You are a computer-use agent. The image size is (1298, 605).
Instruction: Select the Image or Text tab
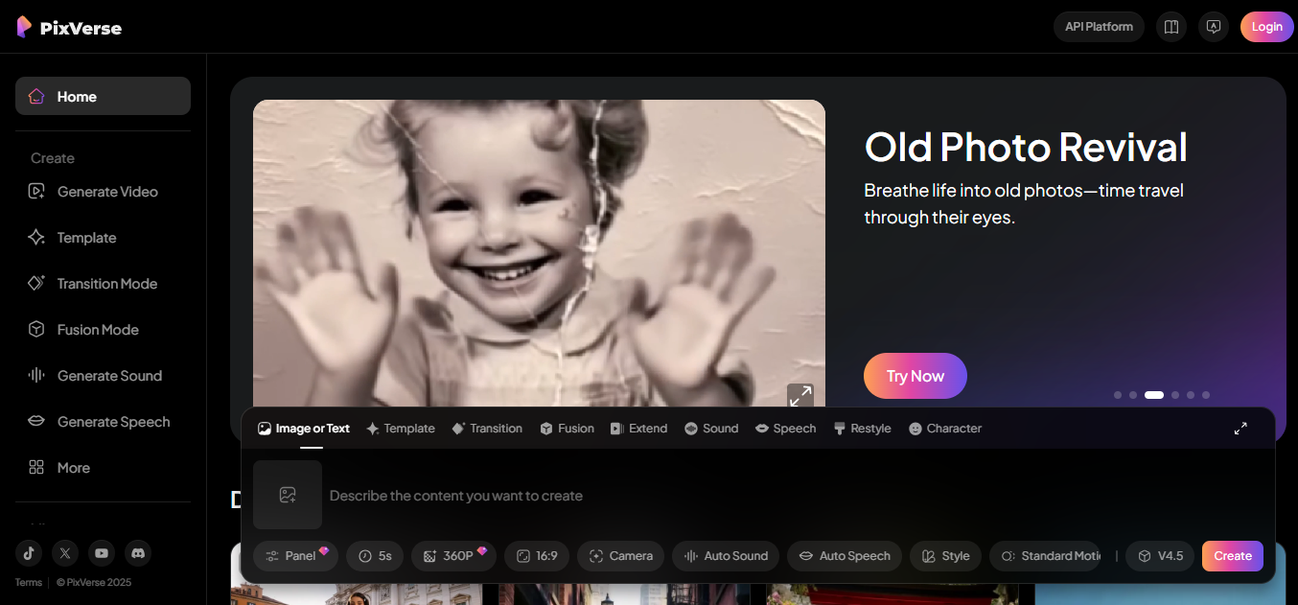(304, 429)
